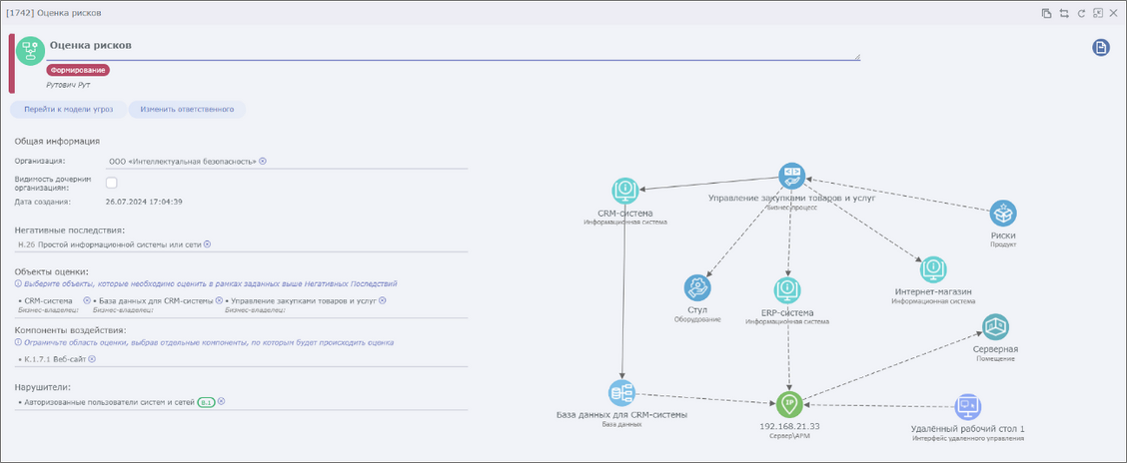Select the Риски product node
This screenshot has width=1127, height=463.
coord(1003,213)
